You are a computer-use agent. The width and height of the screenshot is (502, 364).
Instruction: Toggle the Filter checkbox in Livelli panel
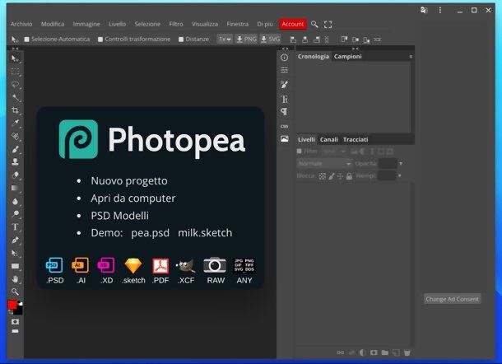click(300, 152)
